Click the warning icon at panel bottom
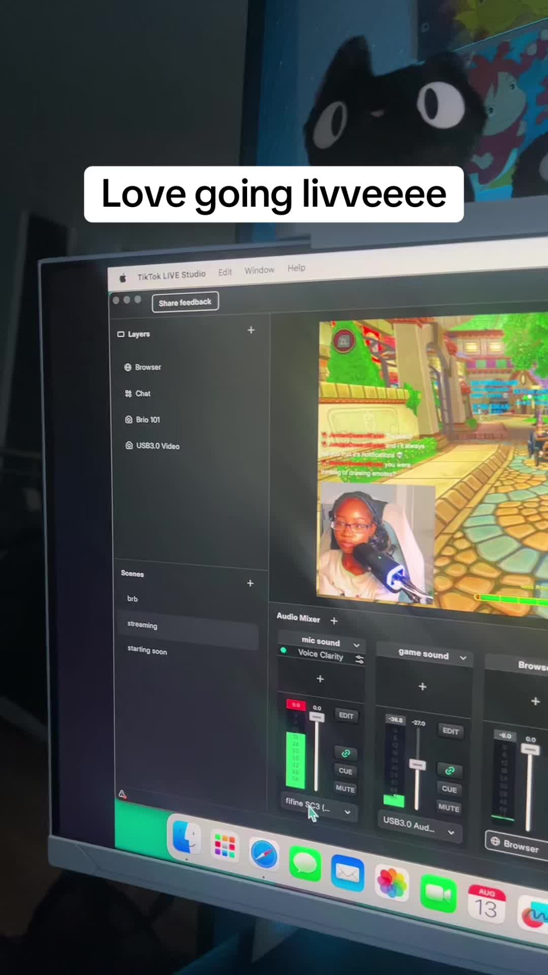Screen dimensions: 548x975 pyautogui.click(x=122, y=794)
